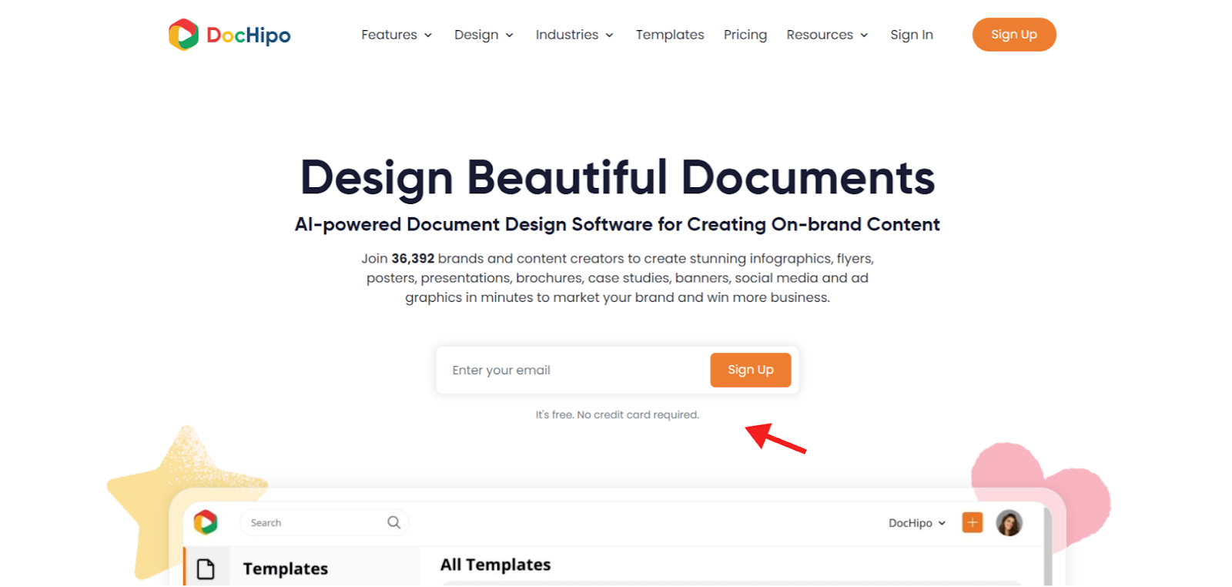Click 'It's free. No credit card required.' text
Screen dimensions: 1232x587
click(618, 414)
